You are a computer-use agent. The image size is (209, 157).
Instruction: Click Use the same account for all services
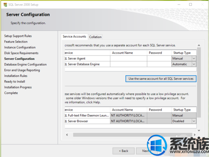161,78
